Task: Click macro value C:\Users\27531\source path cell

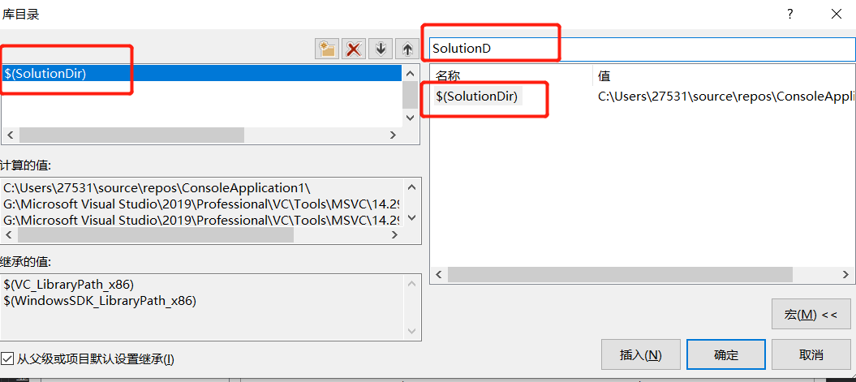Action: pyautogui.click(x=725, y=97)
